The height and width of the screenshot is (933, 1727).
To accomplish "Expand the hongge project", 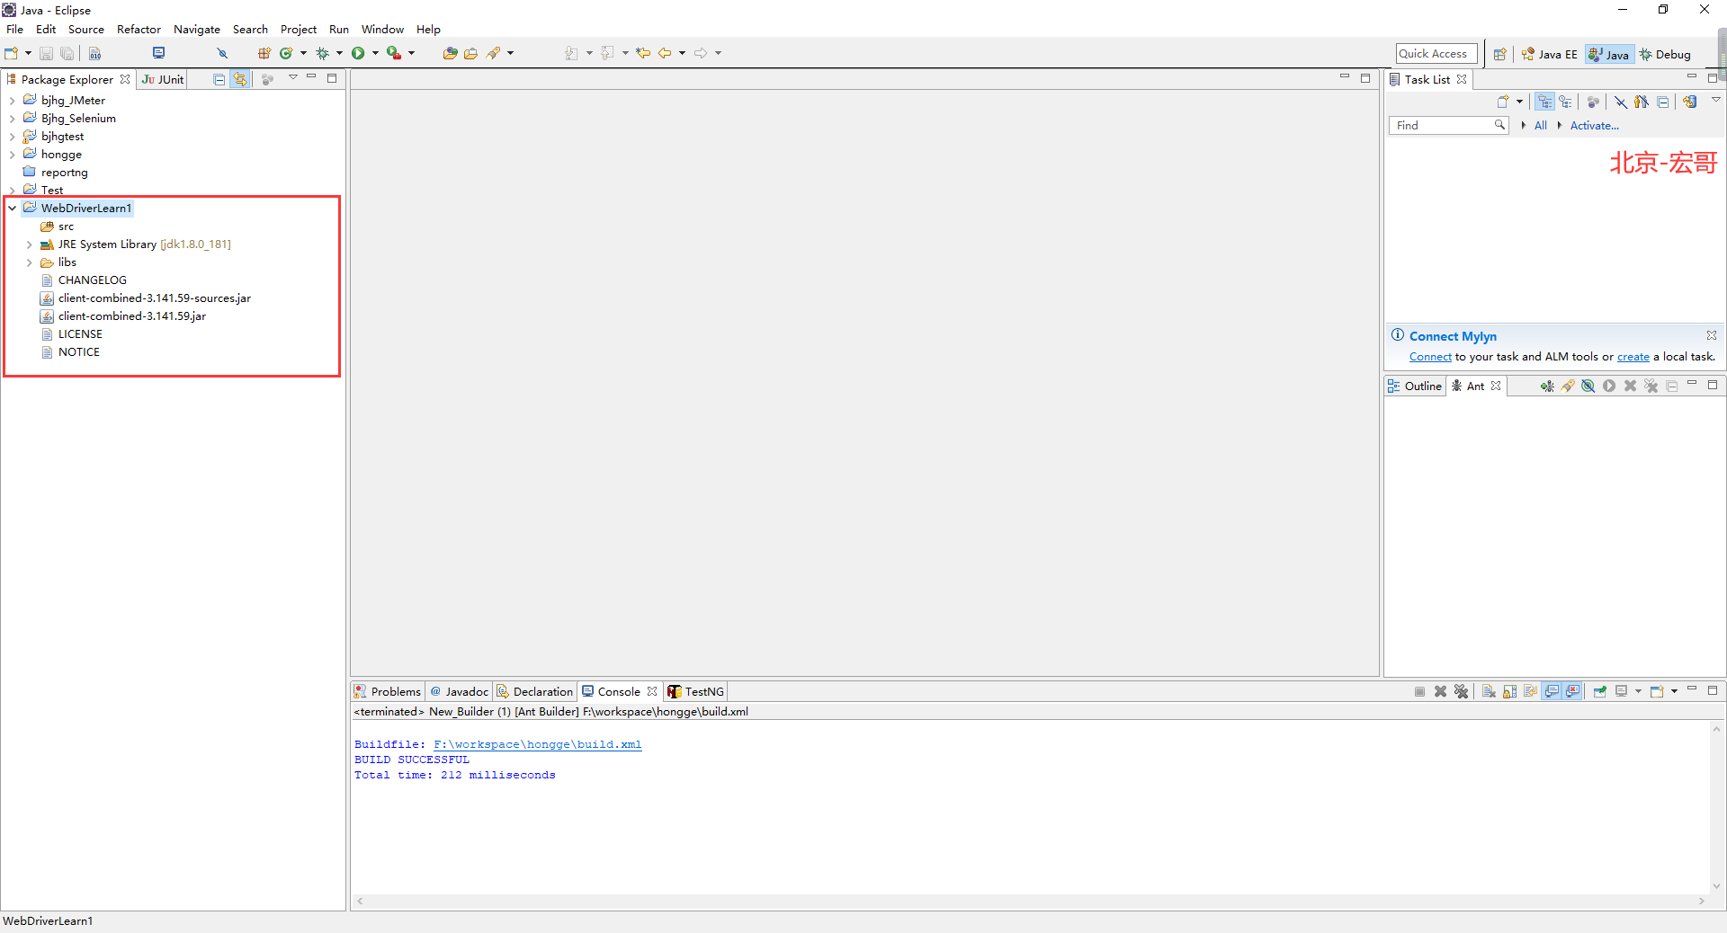I will [x=13, y=155].
